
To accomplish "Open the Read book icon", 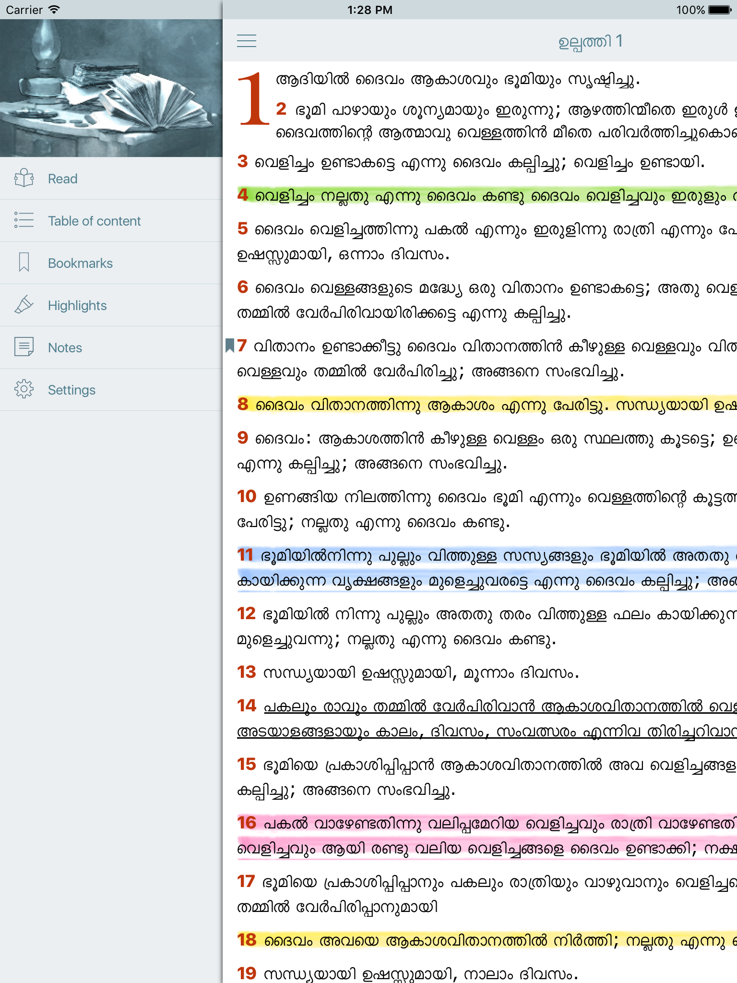I will (24, 178).
